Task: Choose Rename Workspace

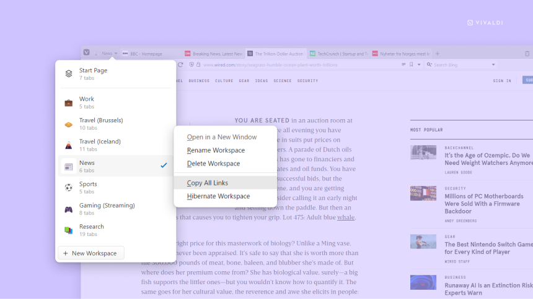Action: point(226,150)
